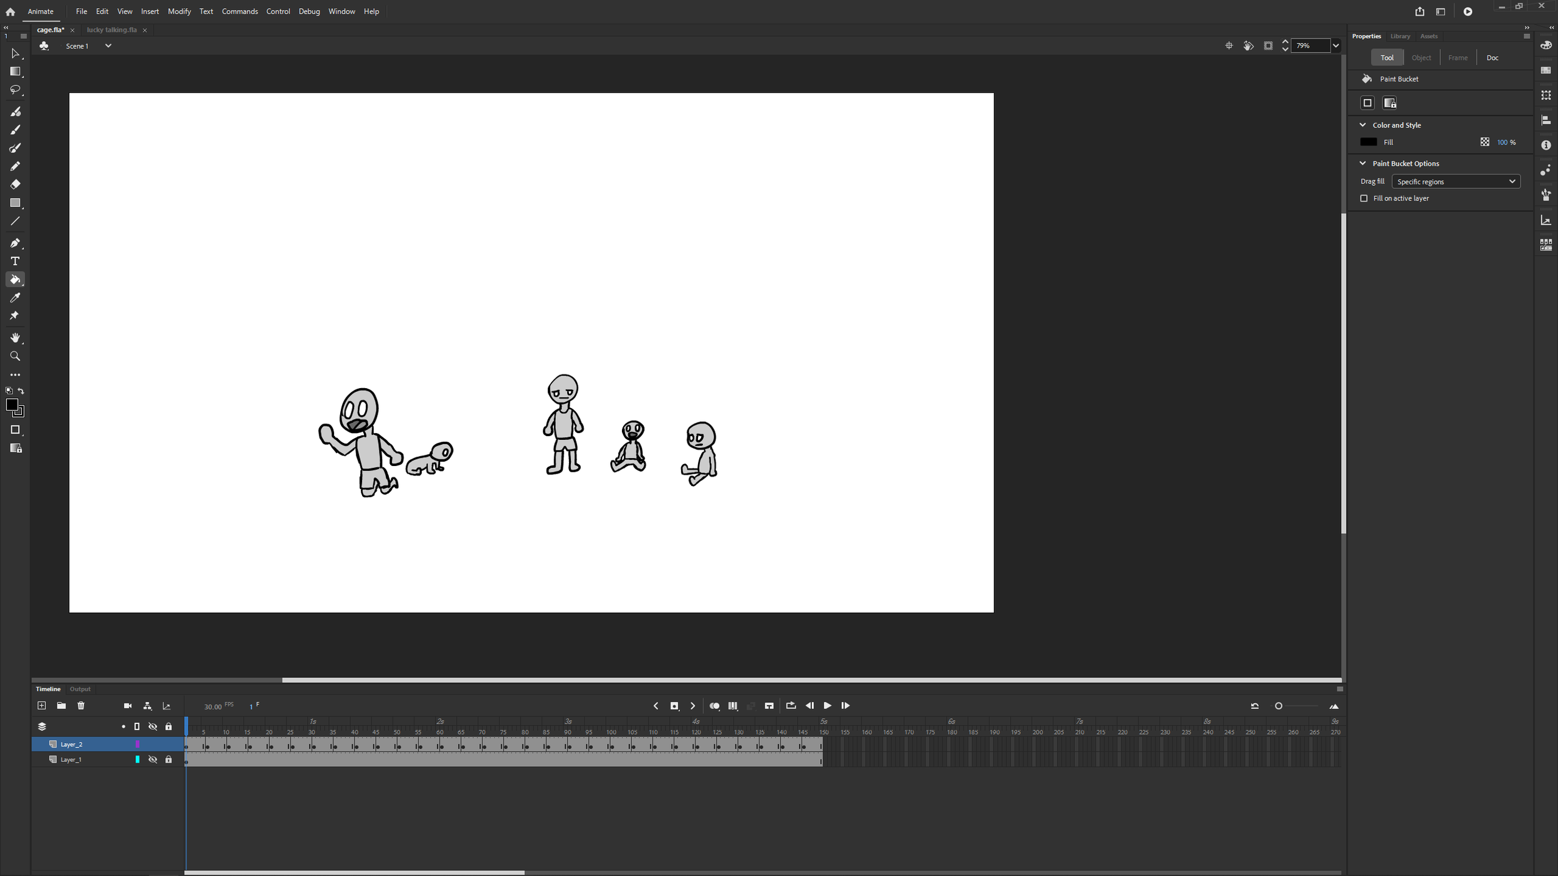Create a new layer folder
Viewport: 1558px width, 876px height.
click(61, 706)
